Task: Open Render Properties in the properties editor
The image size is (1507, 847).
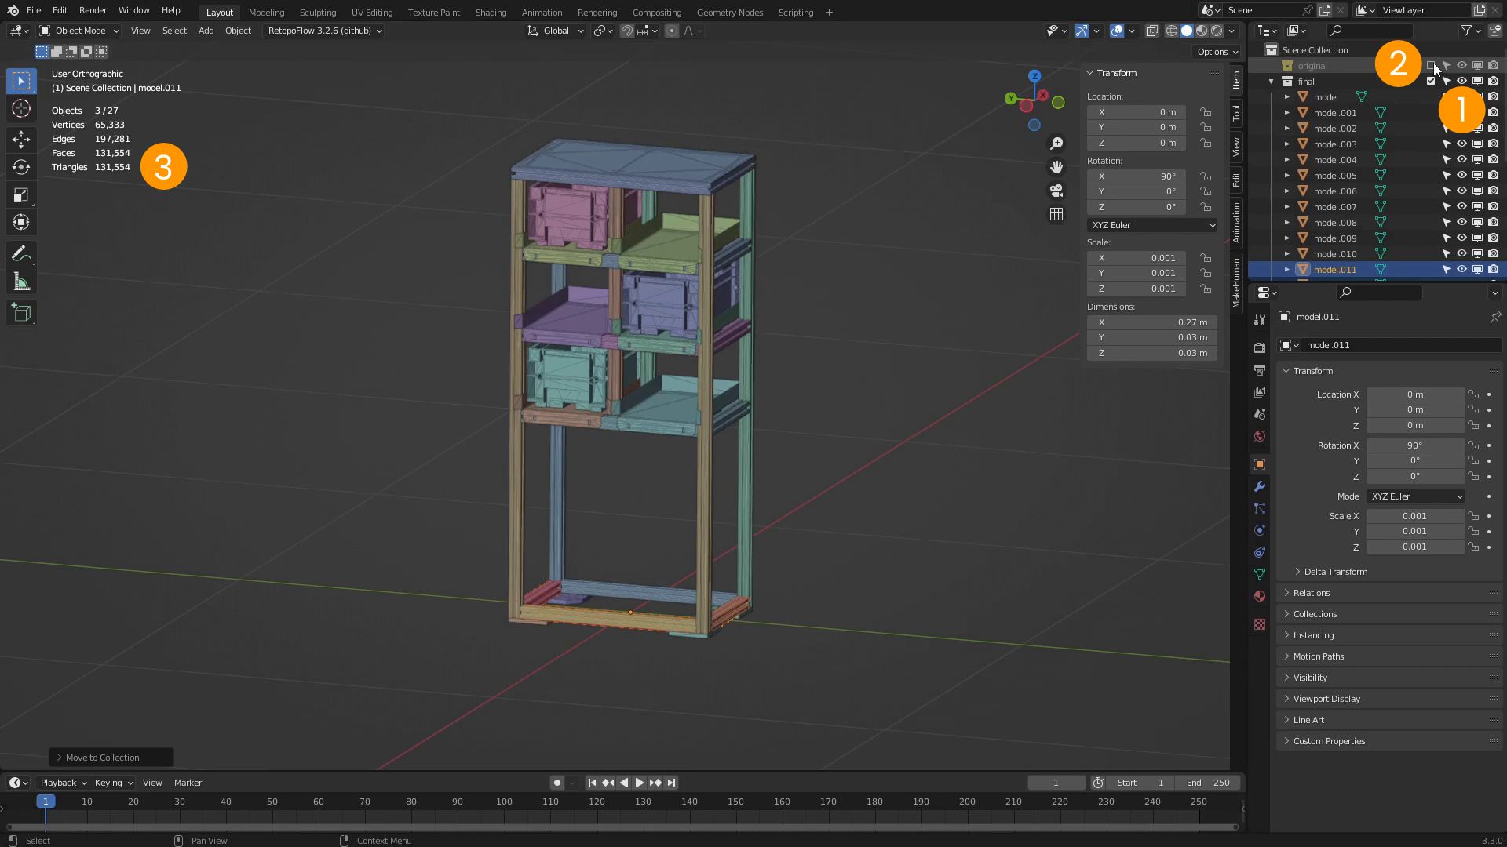Action: (1260, 347)
